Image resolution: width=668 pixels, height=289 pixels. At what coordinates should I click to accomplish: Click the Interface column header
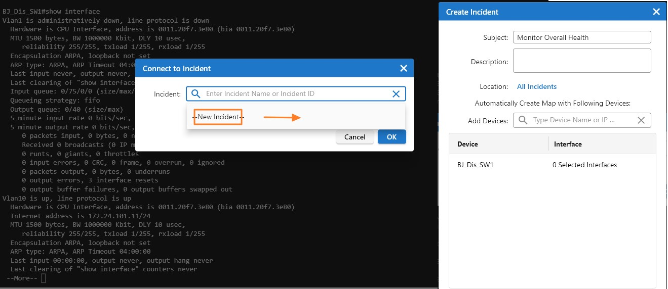pos(568,144)
